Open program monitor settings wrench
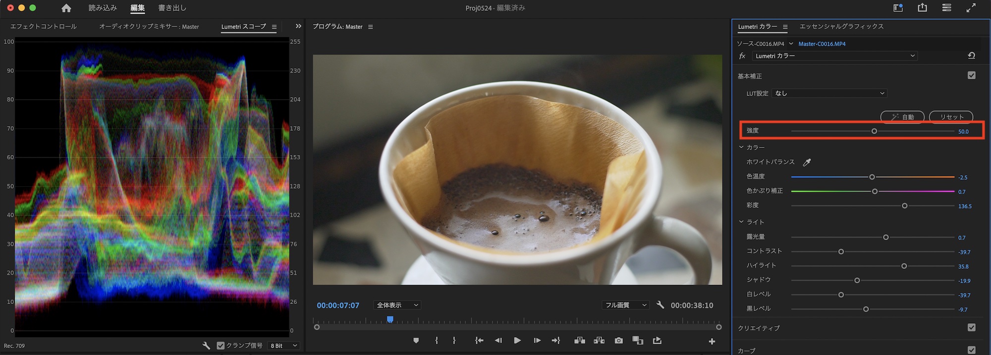The image size is (991, 355). click(x=660, y=305)
